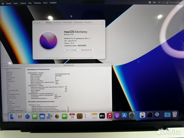184x138 pixels.
Task: Launch Terminal from the Dock
Action: [150, 115]
